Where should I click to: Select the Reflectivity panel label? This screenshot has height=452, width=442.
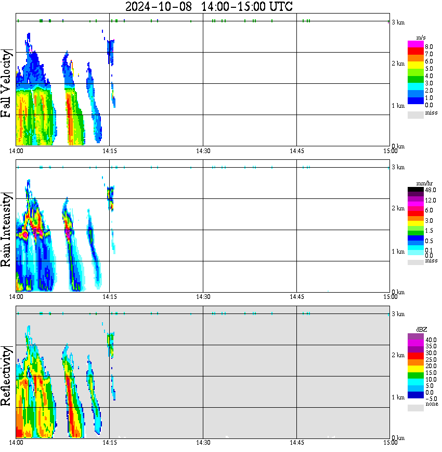(x=6, y=376)
